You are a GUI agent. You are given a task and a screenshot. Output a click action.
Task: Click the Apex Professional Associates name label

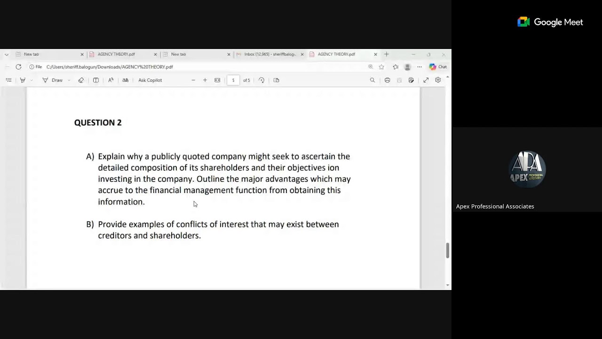point(495,206)
